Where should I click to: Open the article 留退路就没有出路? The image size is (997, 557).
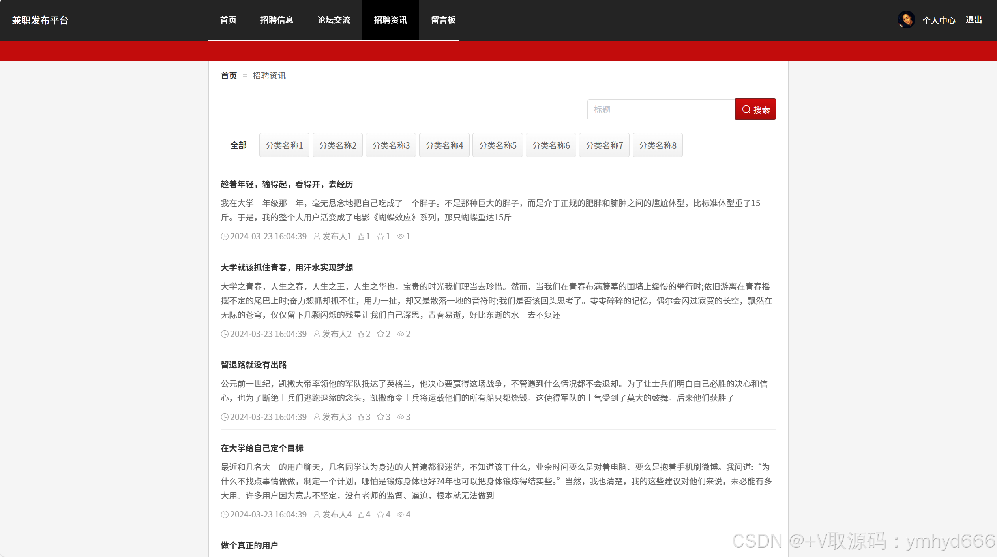(x=254, y=365)
